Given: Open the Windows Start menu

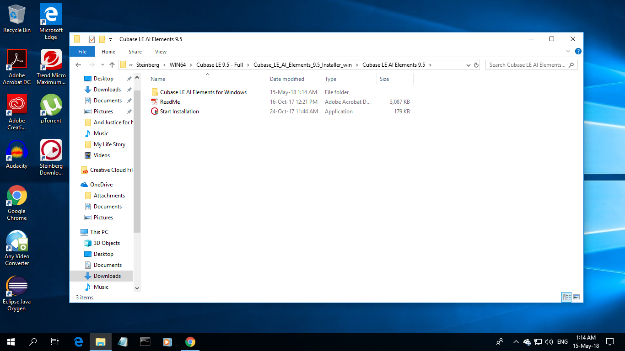Looking at the screenshot, I should (x=11, y=341).
